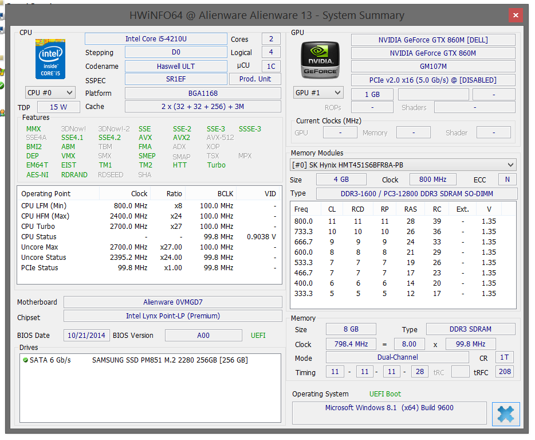This screenshot has width=535, height=440.
Task: Click the Dual-Channel memory mode field
Action: pyautogui.click(x=397, y=357)
